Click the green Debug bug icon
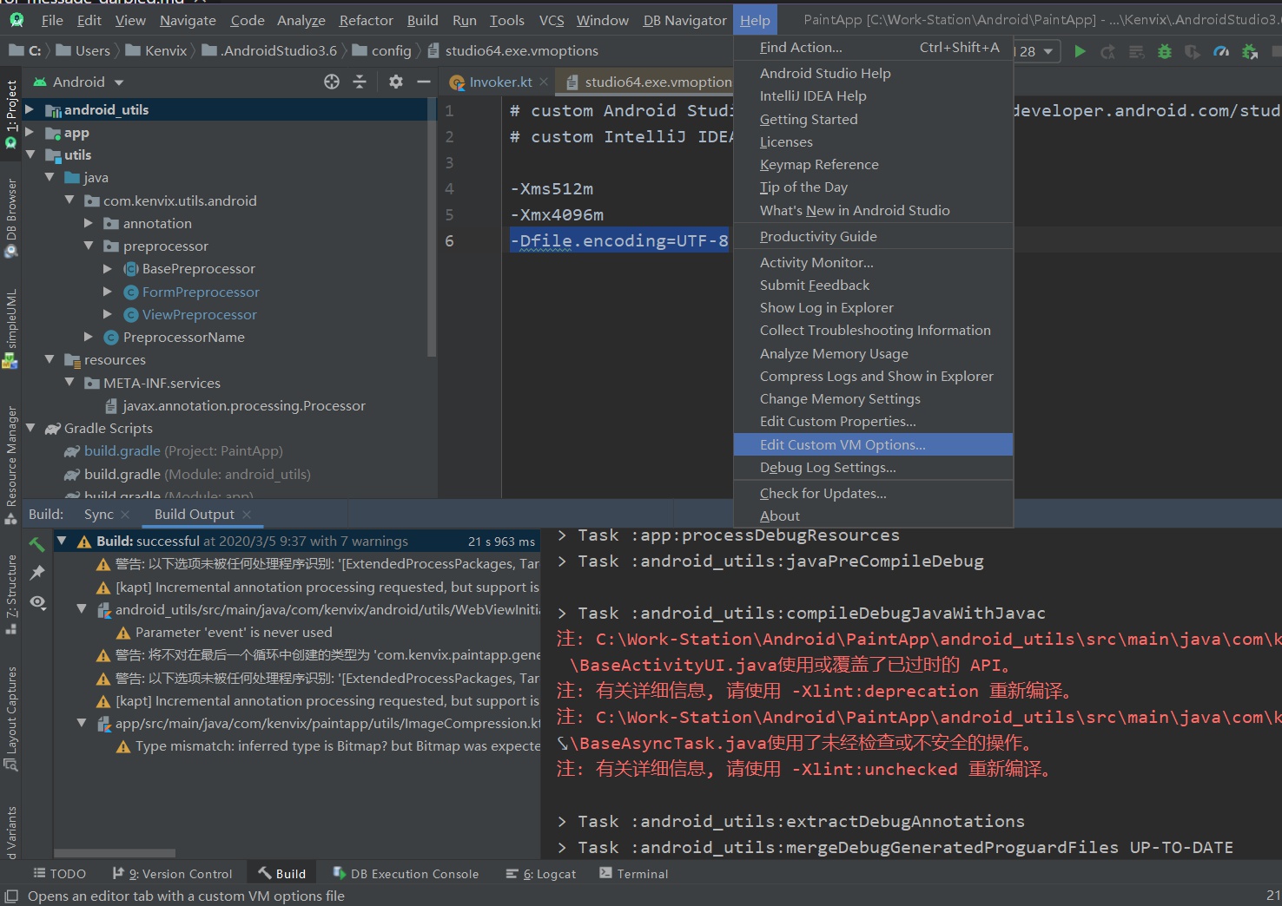1282x906 pixels. click(x=1165, y=51)
